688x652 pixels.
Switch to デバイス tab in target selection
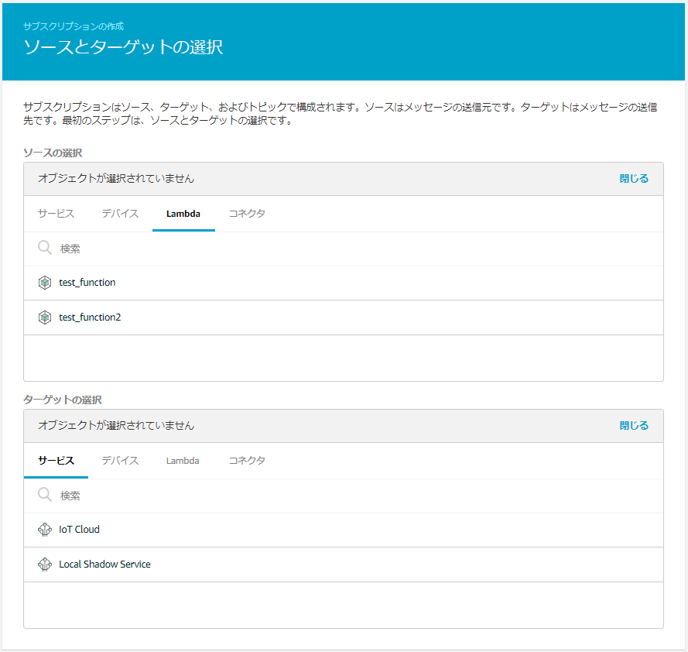[x=120, y=461]
